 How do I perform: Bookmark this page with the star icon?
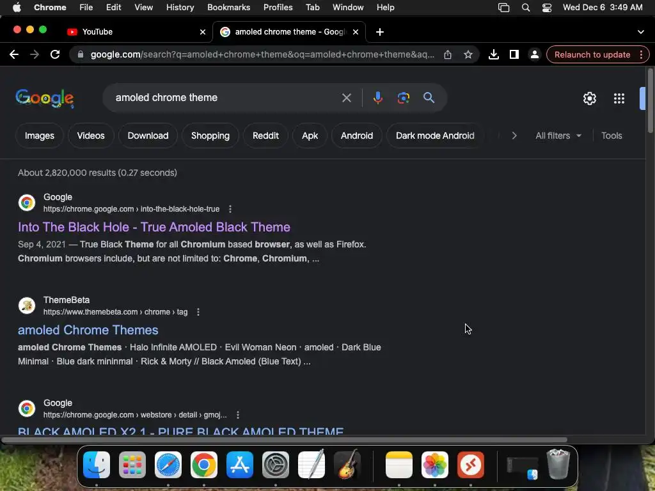[468, 54]
